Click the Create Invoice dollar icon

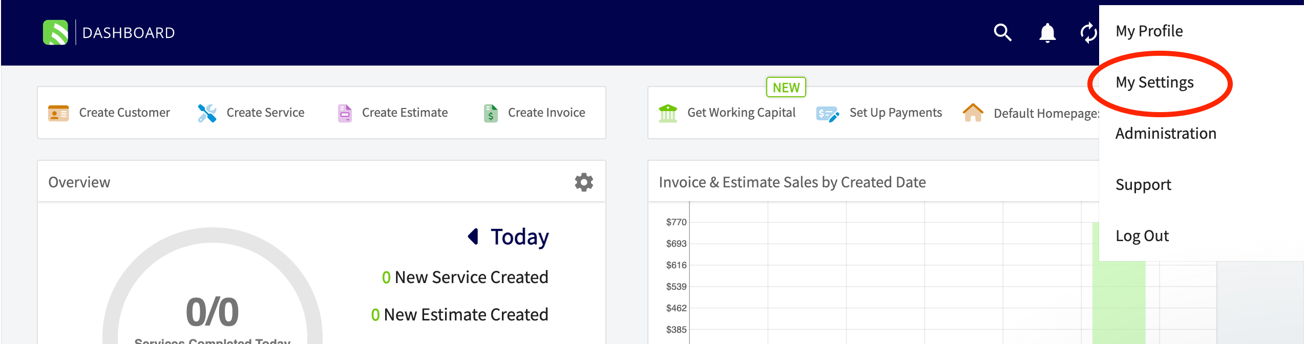[491, 113]
